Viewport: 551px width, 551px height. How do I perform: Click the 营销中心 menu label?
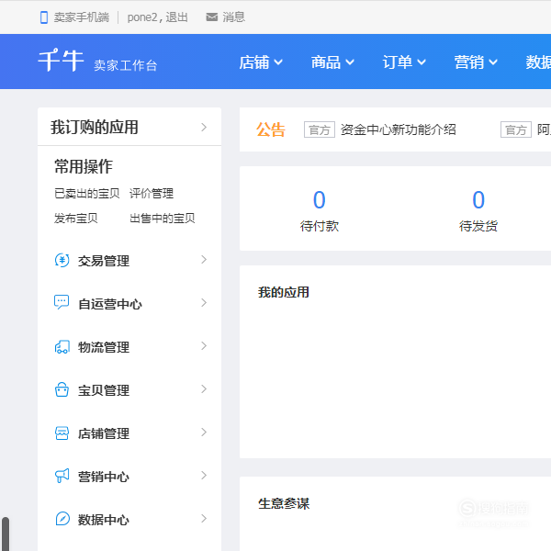click(x=104, y=477)
